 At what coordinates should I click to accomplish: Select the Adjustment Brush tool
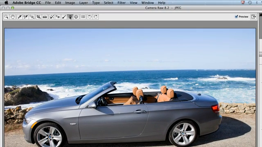(x=64, y=17)
